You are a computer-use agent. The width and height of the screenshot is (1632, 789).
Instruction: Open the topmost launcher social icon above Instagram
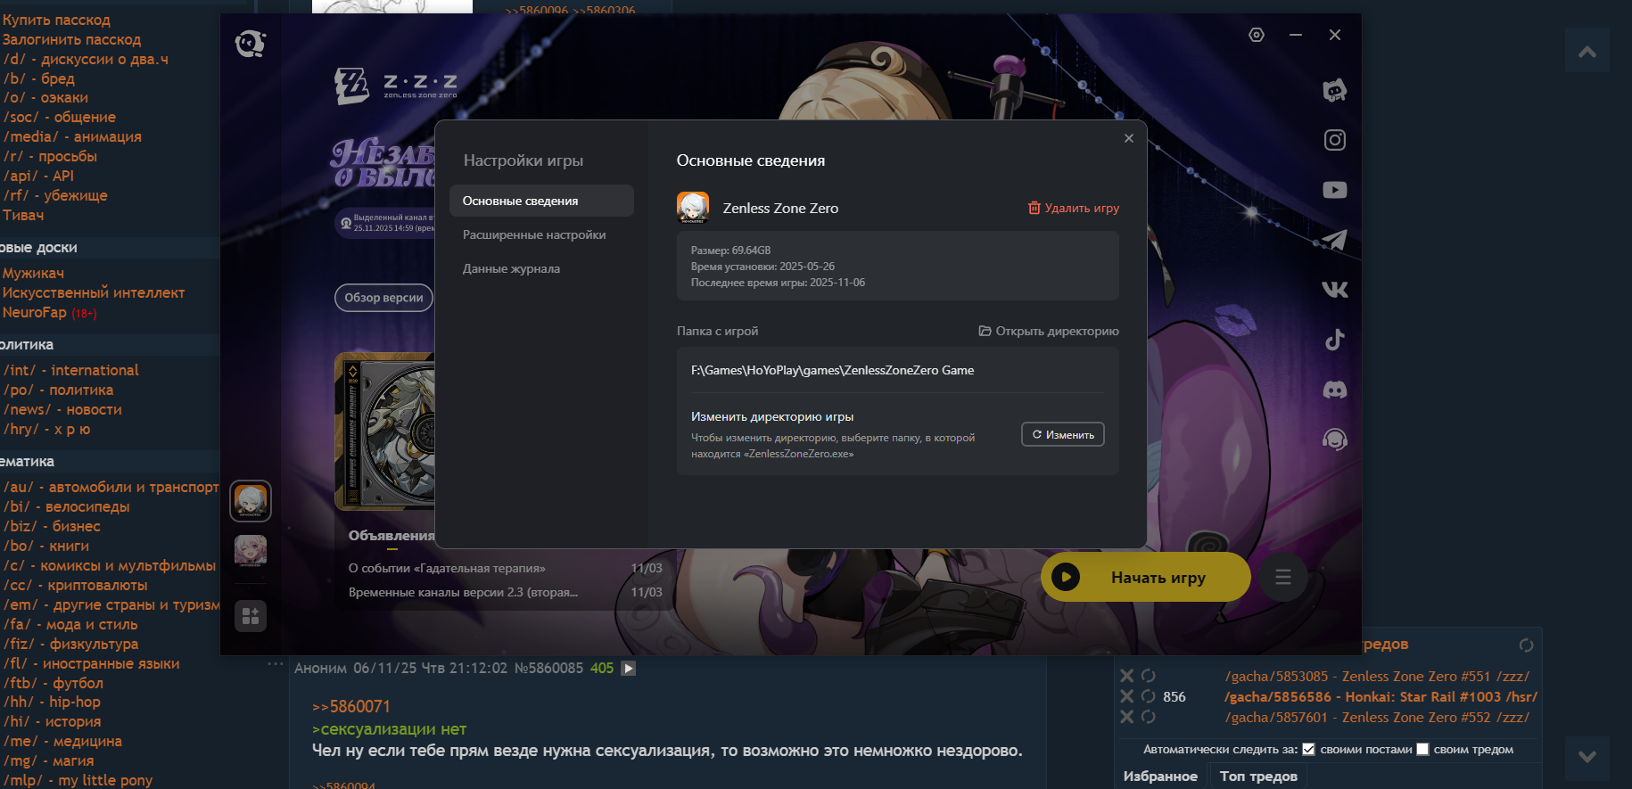1335,90
